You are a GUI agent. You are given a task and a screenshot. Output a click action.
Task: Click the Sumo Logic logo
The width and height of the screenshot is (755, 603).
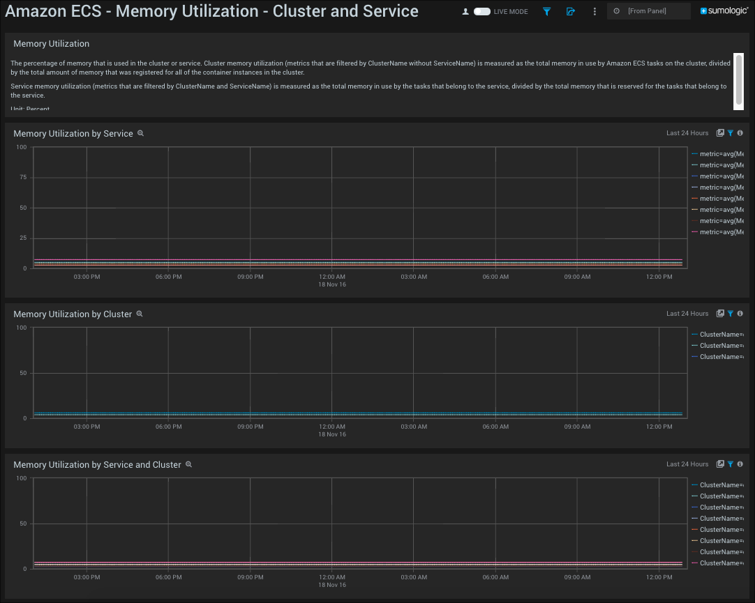(x=724, y=11)
